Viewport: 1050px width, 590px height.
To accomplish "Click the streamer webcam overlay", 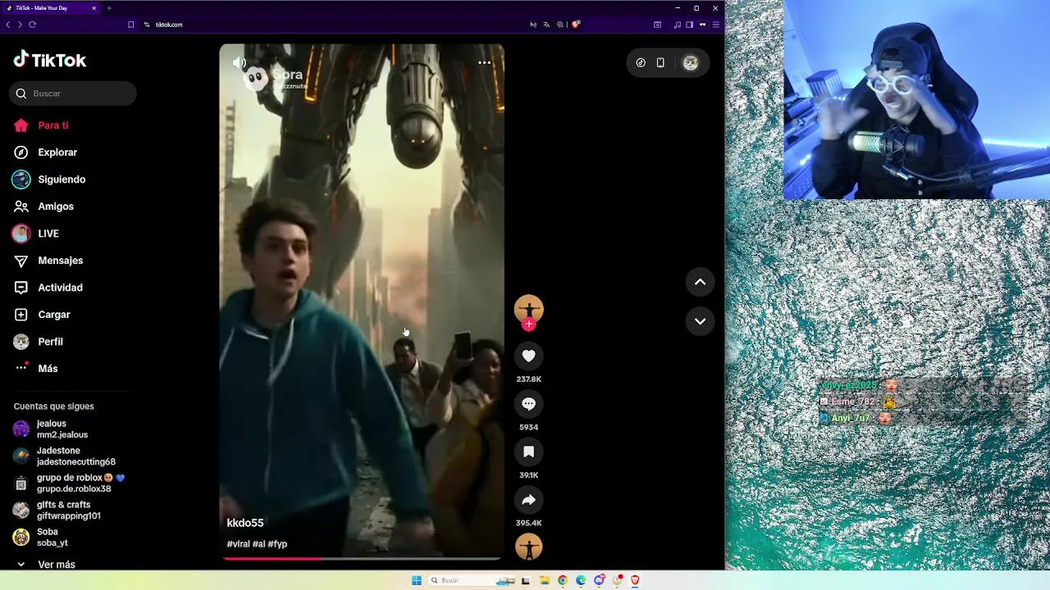I will pos(916,100).
